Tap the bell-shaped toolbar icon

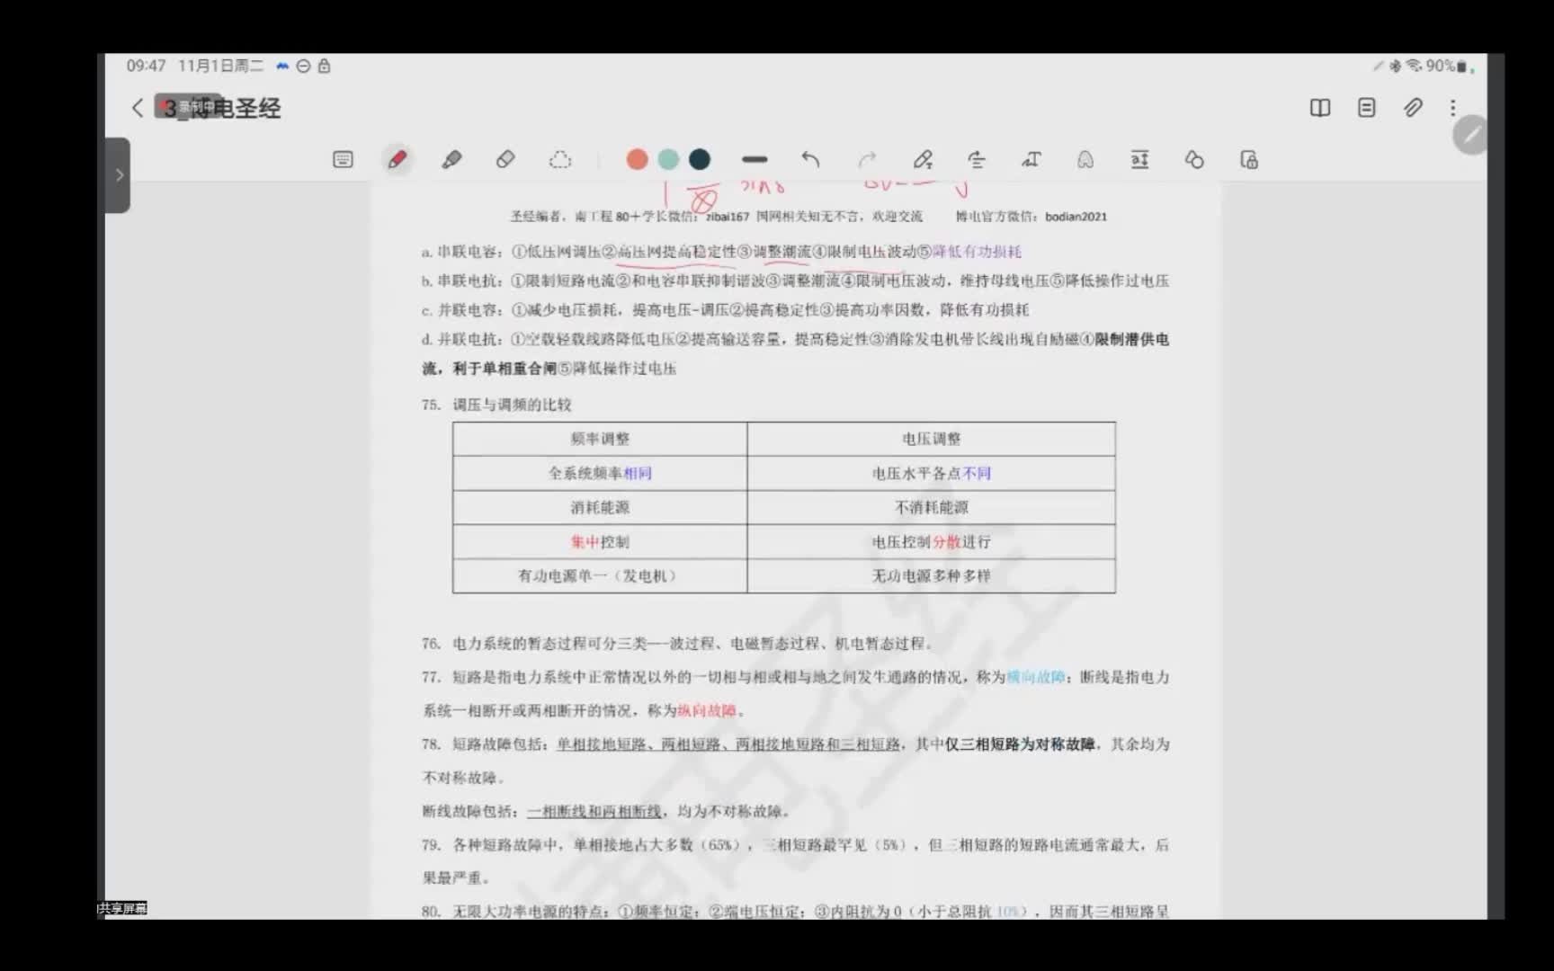pyautogui.click(x=1085, y=160)
